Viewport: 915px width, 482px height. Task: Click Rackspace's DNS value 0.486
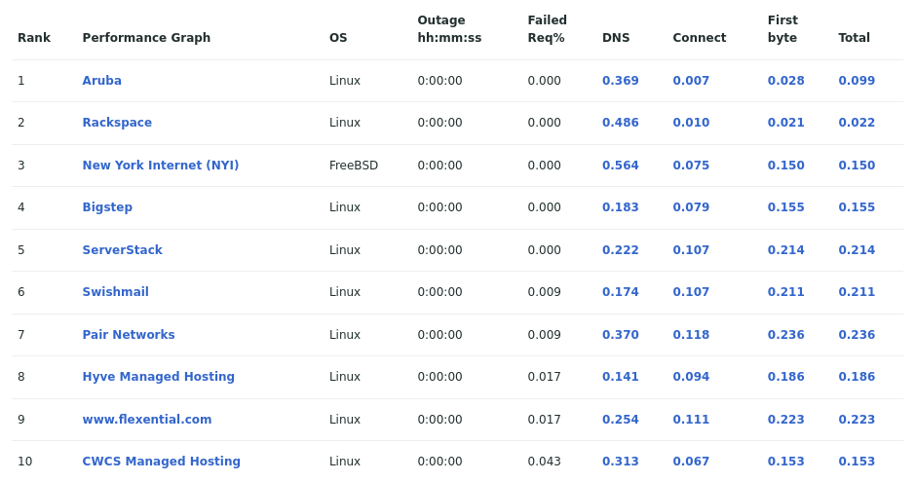pyautogui.click(x=621, y=123)
